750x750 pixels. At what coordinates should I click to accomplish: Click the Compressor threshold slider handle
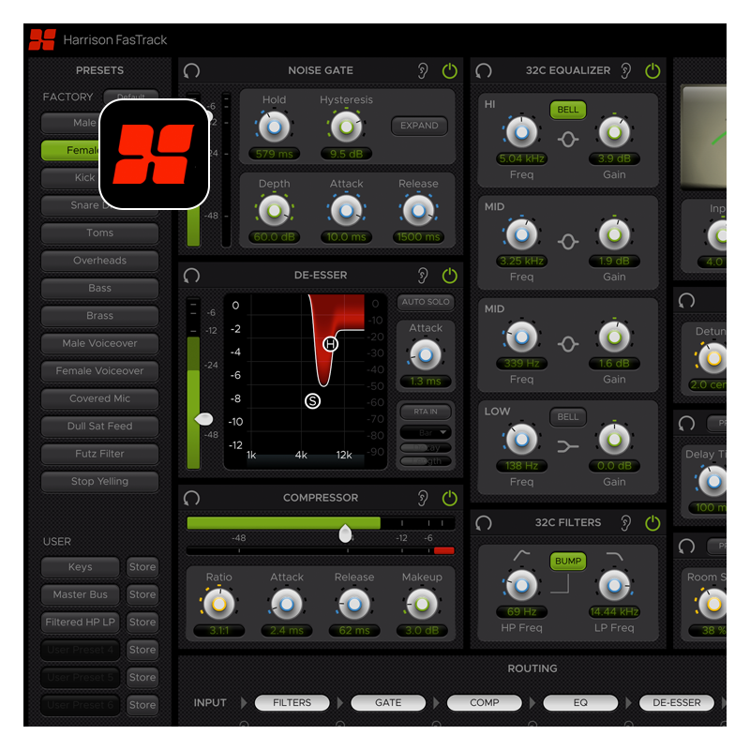pos(346,533)
